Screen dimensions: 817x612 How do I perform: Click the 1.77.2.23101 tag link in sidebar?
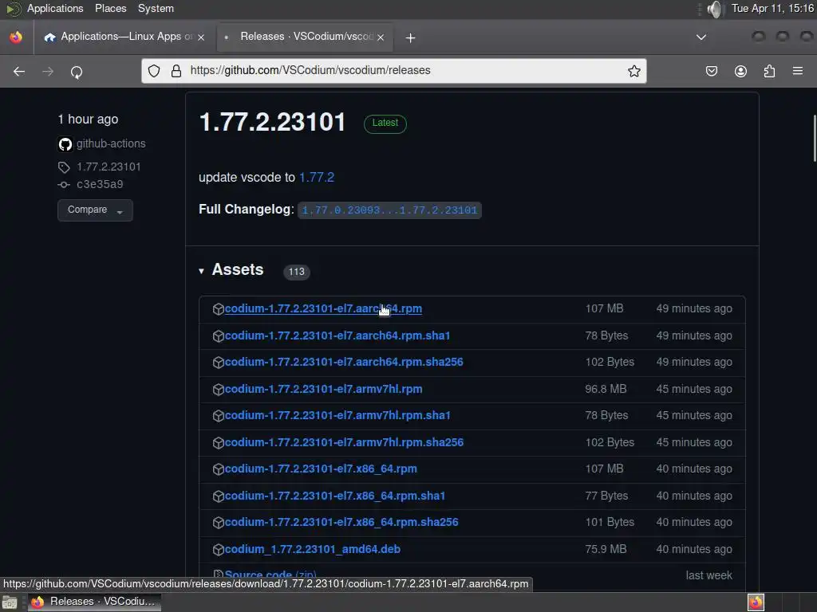[109, 167]
